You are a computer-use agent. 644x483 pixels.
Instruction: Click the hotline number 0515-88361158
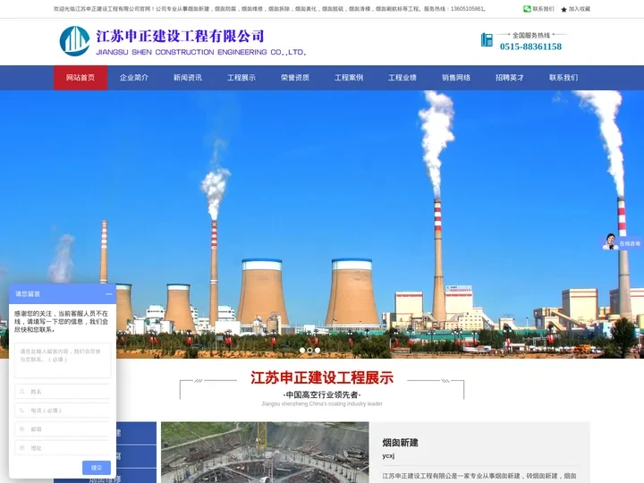(530, 47)
